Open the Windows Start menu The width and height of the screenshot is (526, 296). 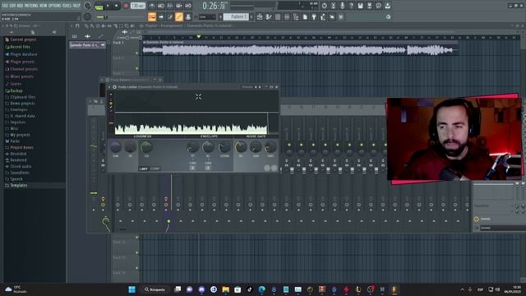pyautogui.click(x=131, y=289)
